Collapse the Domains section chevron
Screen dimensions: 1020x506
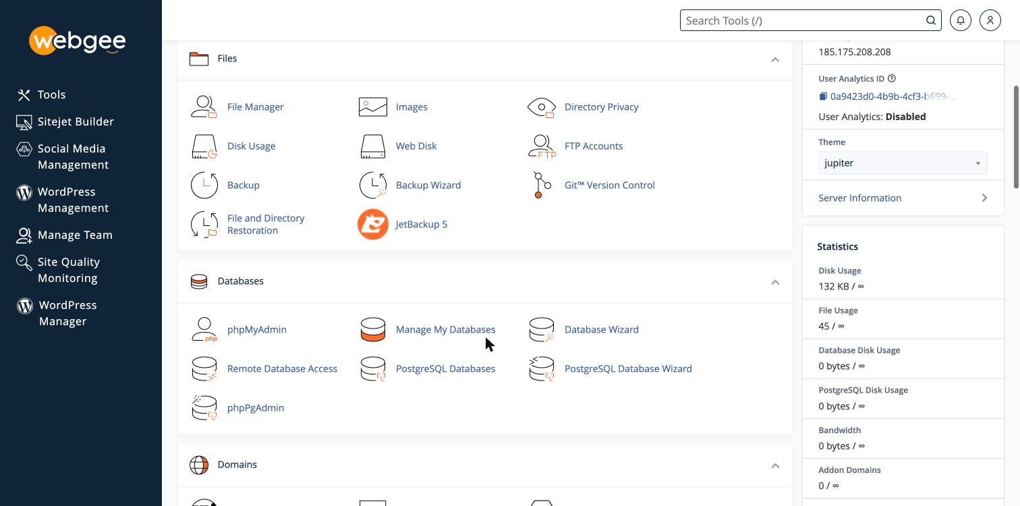click(x=775, y=466)
